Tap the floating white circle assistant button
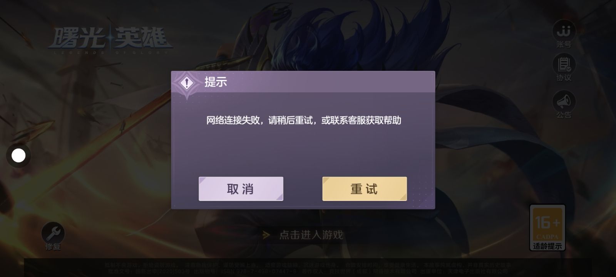This screenshot has height=277, width=616. coord(18,155)
